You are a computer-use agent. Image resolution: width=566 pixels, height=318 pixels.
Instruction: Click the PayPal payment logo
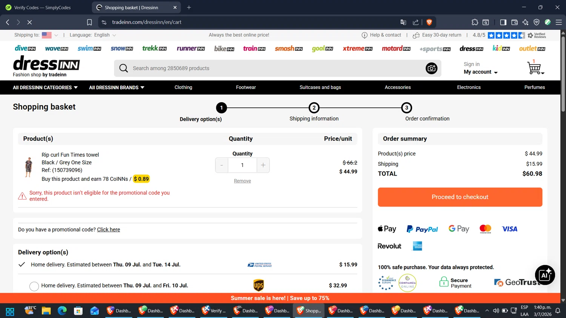pyautogui.click(x=422, y=229)
